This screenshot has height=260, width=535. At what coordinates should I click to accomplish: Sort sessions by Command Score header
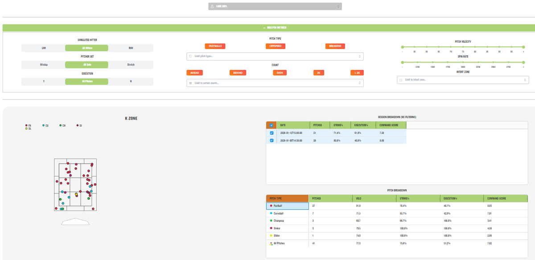390,125
